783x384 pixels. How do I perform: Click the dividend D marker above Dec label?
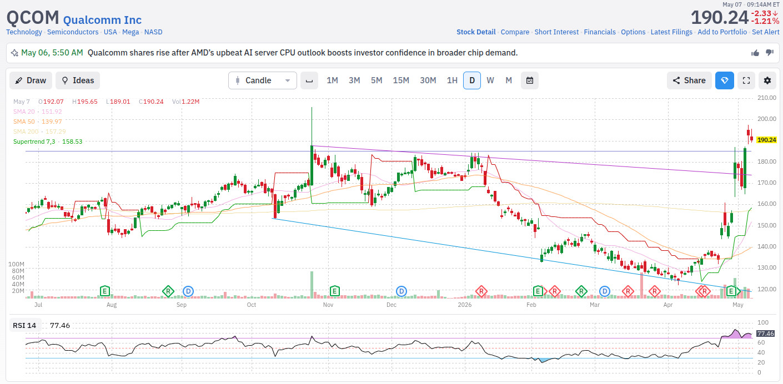(x=401, y=291)
